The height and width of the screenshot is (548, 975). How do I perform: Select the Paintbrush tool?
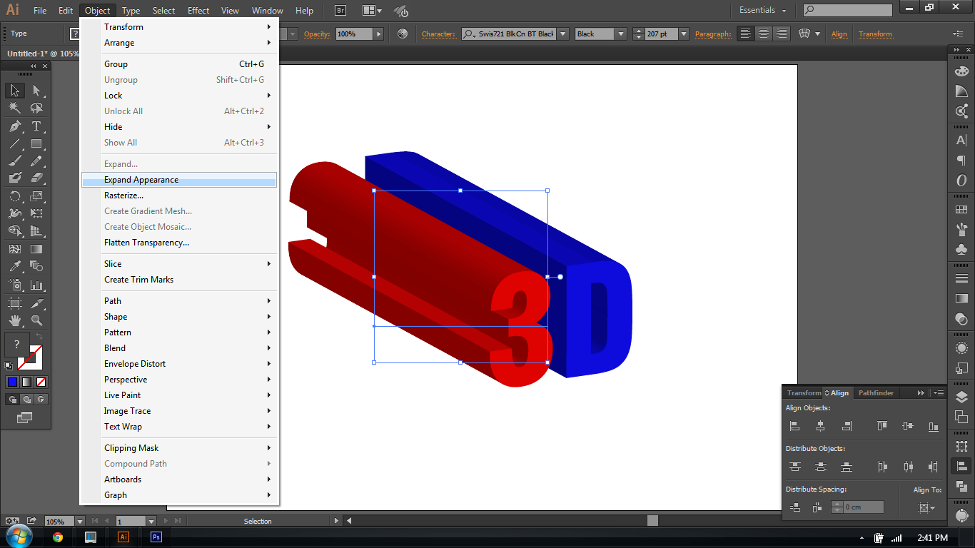tap(14, 162)
